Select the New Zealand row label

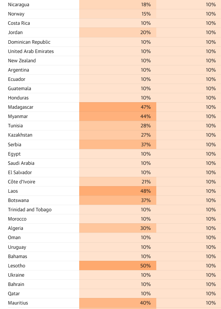(x=22, y=61)
